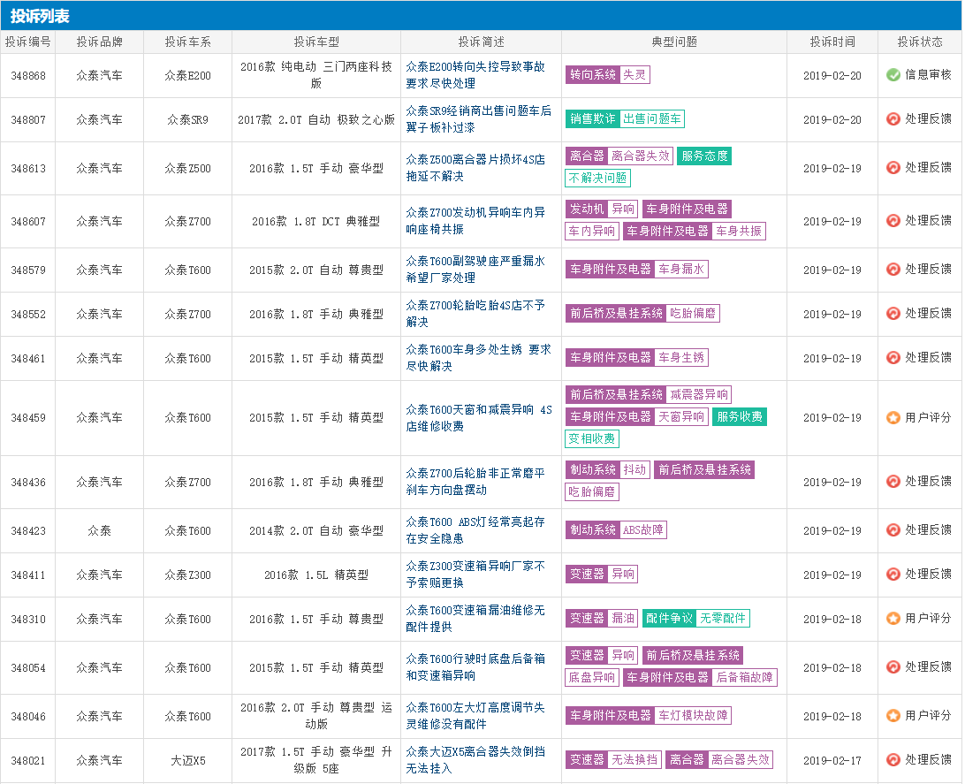The image size is (965, 784).
Task: Click model 2016款 1.8T DCT 典雅型
Action: (x=315, y=222)
